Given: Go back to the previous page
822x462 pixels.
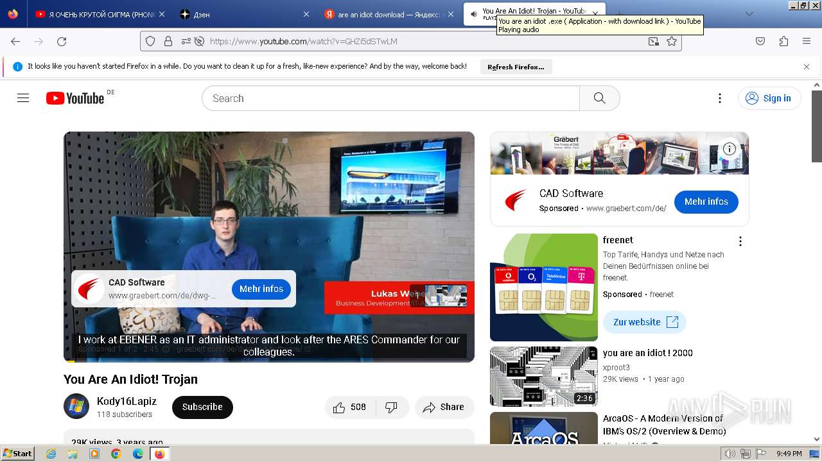Looking at the screenshot, I should [x=15, y=41].
